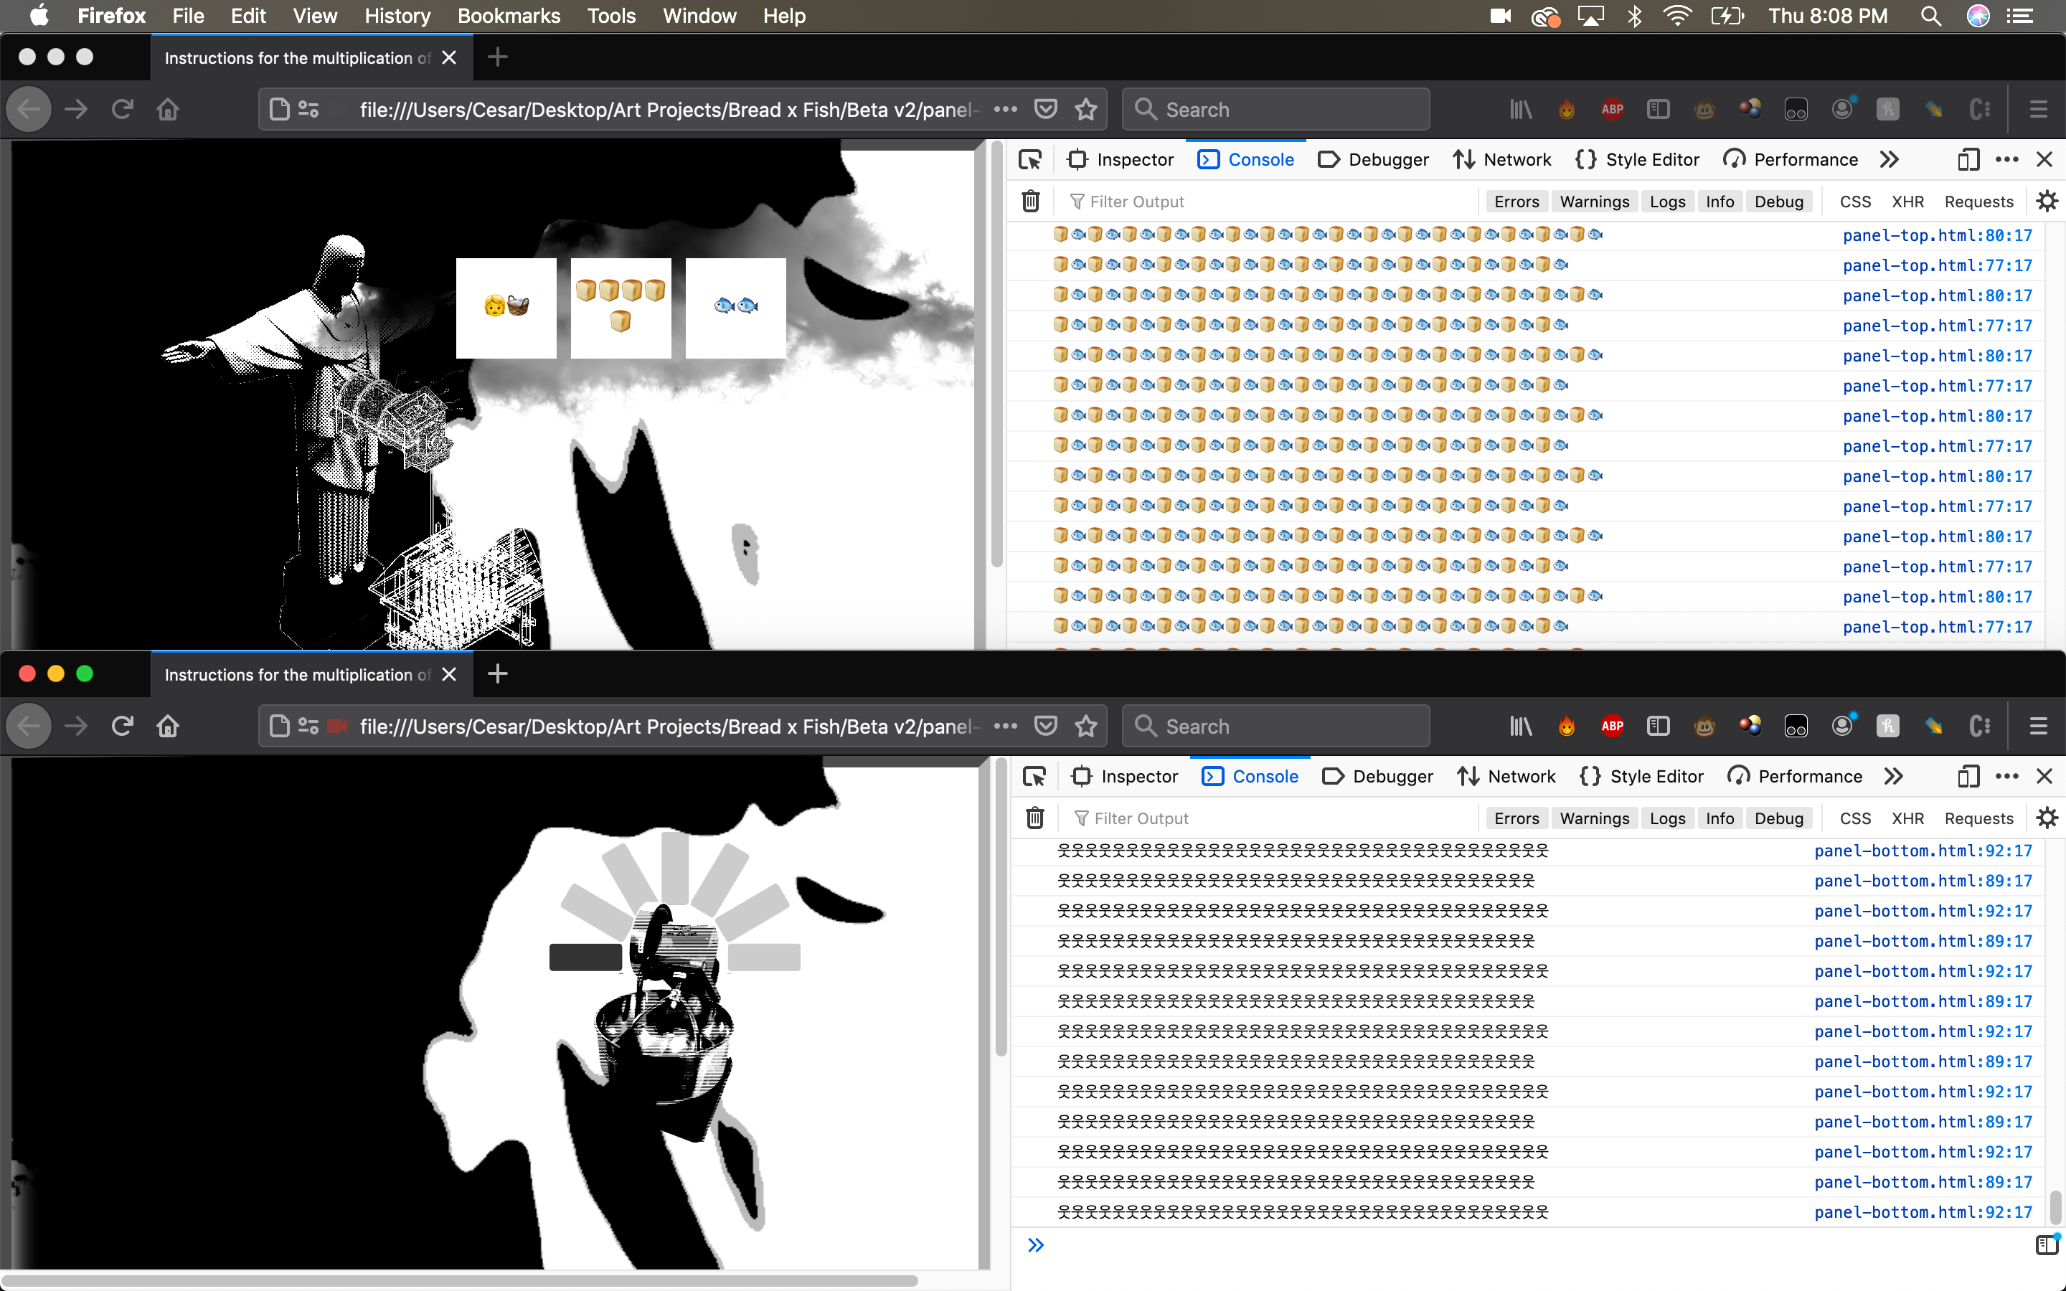Open Adblock Plus in the top window toolbar
The image size is (2066, 1291).
coord(1612,109)
